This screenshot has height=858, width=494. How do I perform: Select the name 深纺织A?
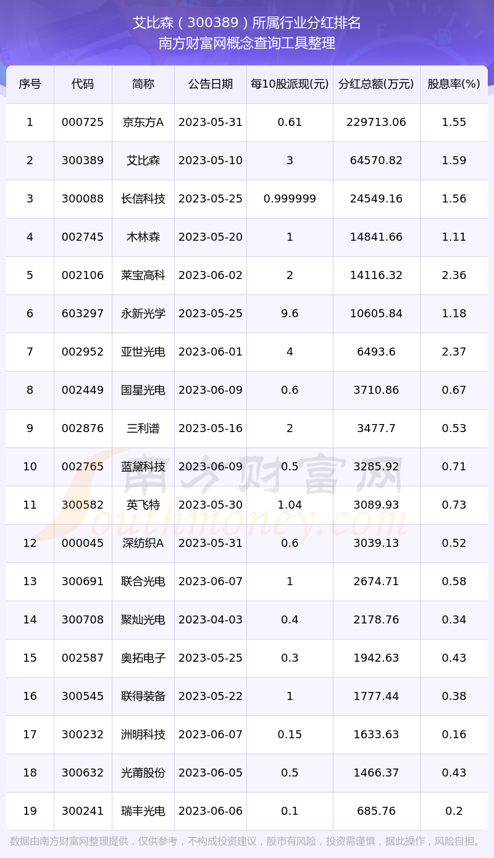pos(143,543)
